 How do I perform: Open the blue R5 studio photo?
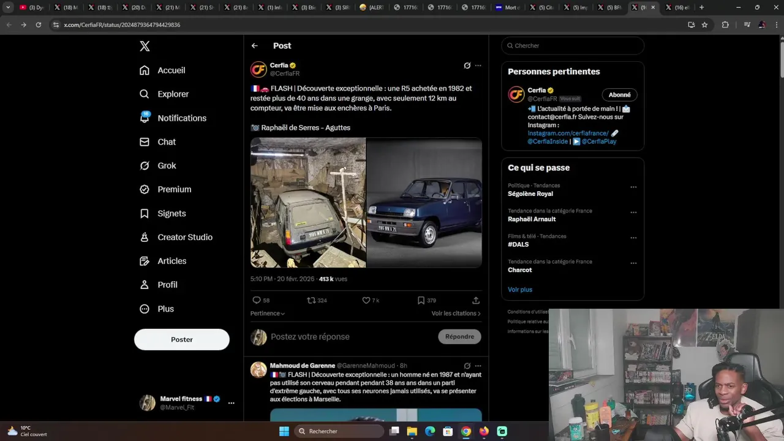coord(424,203)
